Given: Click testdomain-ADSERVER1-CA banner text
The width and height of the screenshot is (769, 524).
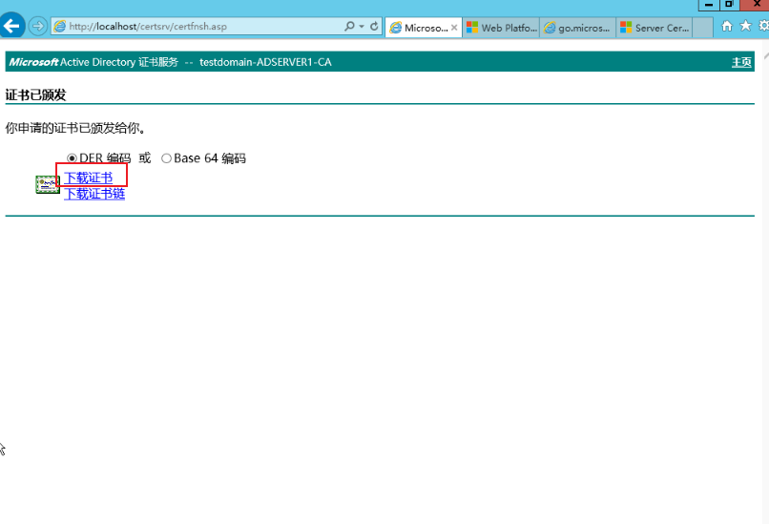Looking at the screenshot, I should tap(265, 62).
